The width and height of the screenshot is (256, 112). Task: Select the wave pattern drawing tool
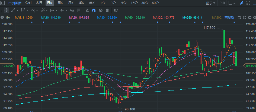[x=33, y=10]
